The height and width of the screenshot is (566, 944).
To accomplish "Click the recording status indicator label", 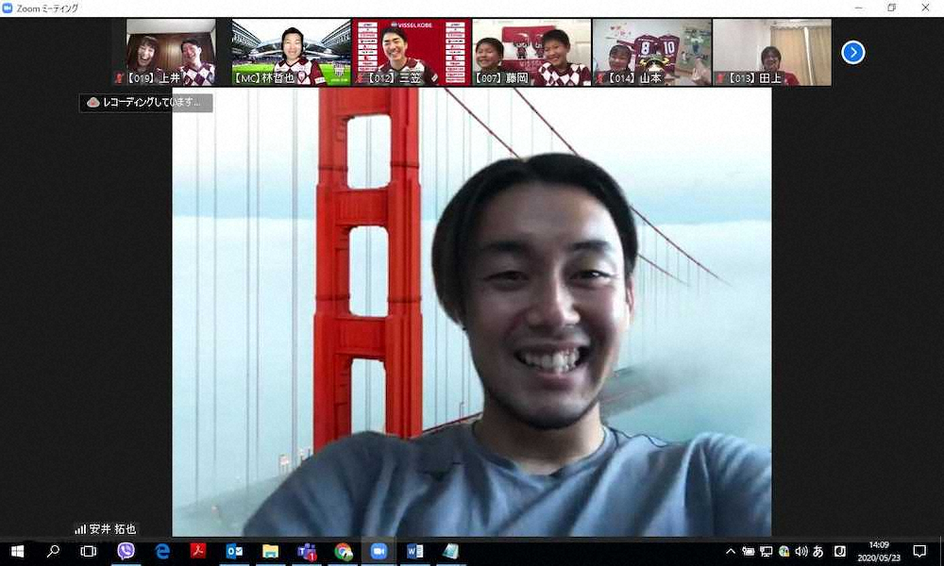I will point(146,103).
